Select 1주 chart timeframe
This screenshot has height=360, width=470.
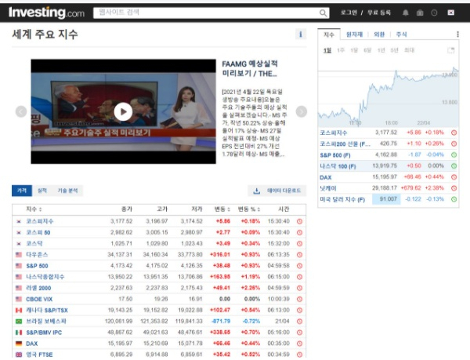tap(341, 50)
